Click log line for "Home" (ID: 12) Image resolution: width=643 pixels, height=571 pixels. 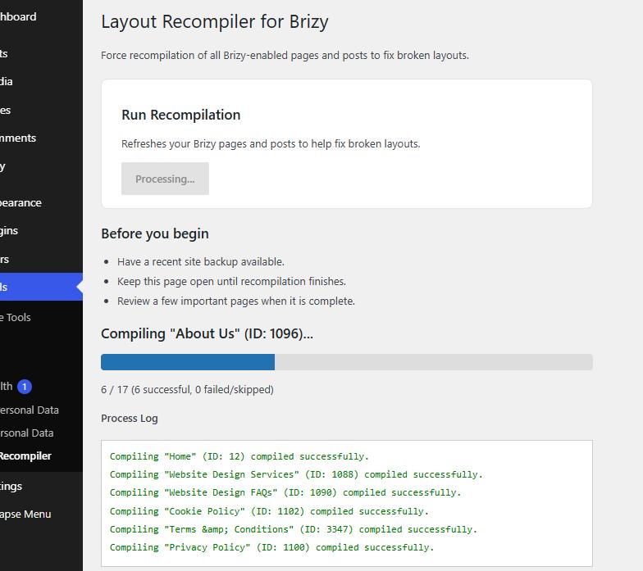coord(239,456)
